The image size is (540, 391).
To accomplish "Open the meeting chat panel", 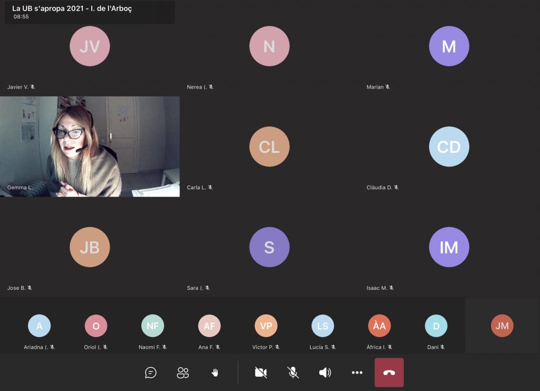I will coord(151,373).
